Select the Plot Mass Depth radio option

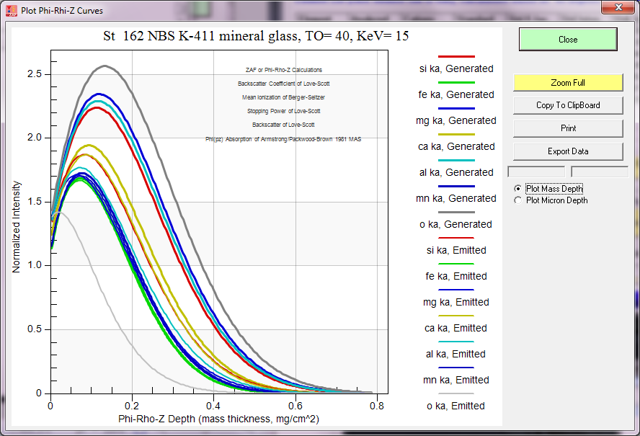pos(517,189)
